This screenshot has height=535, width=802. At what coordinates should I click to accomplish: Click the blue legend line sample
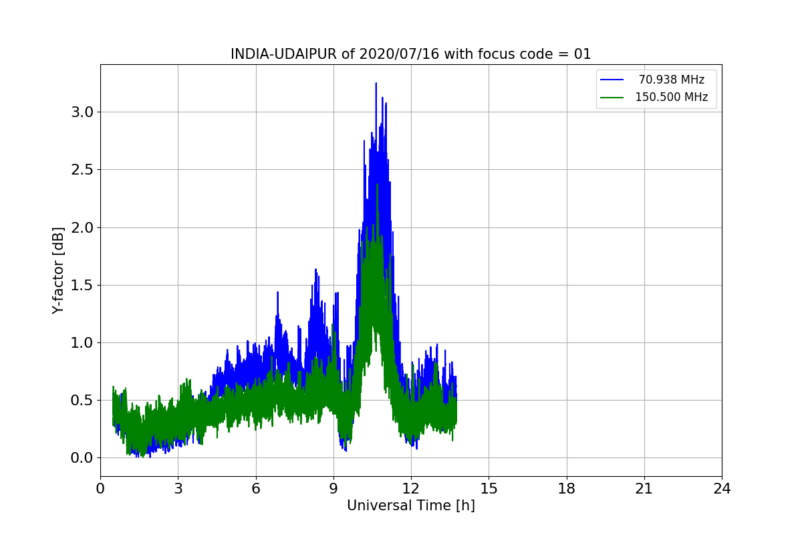[x=612, y=80]
